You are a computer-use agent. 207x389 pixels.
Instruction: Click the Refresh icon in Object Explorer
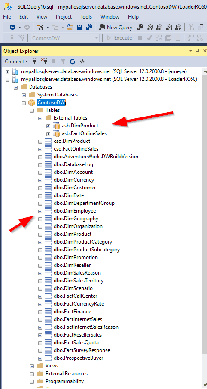tap(73, 61)
